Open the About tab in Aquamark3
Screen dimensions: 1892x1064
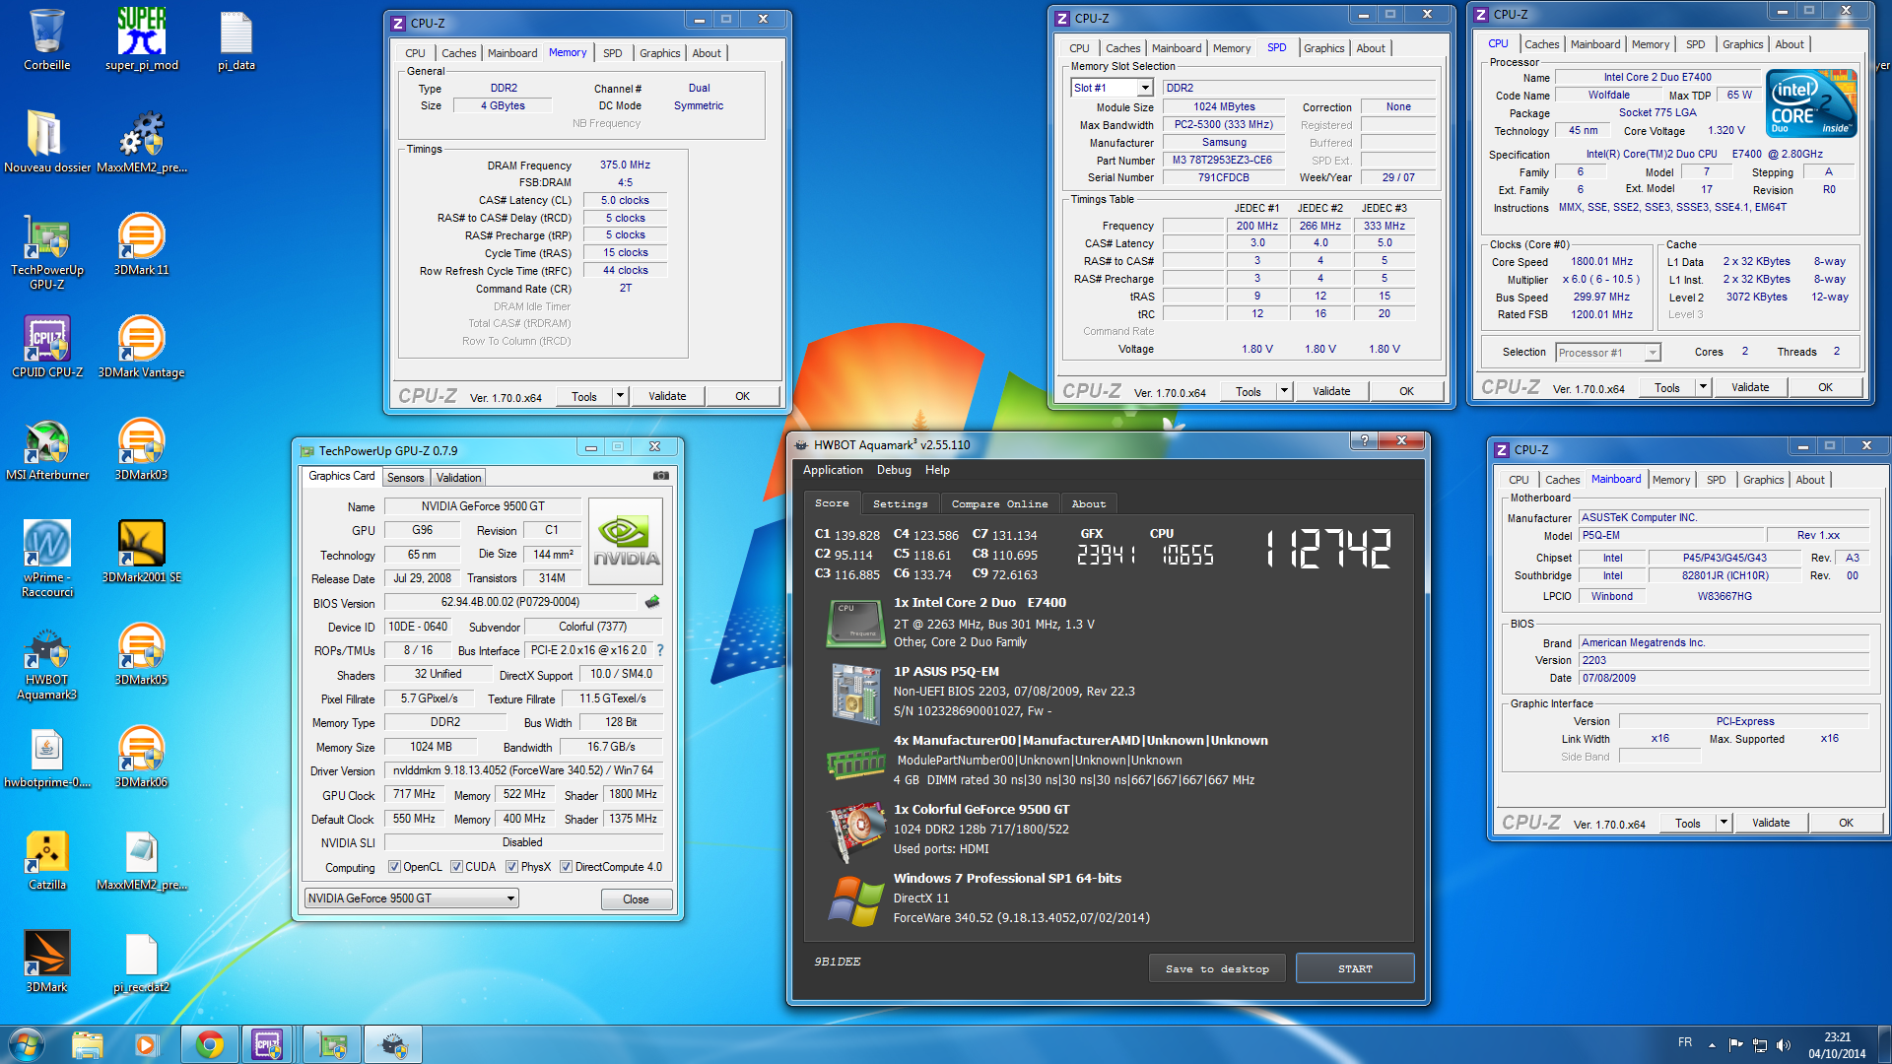pyautogui.click(x=1089, y=503)
